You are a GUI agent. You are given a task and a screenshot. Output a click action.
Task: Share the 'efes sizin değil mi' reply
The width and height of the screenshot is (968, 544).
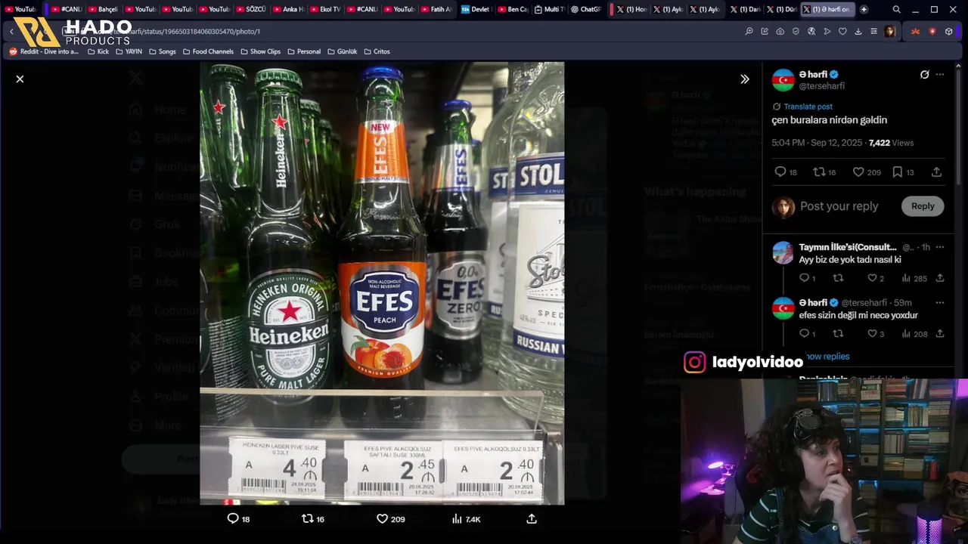940,333
